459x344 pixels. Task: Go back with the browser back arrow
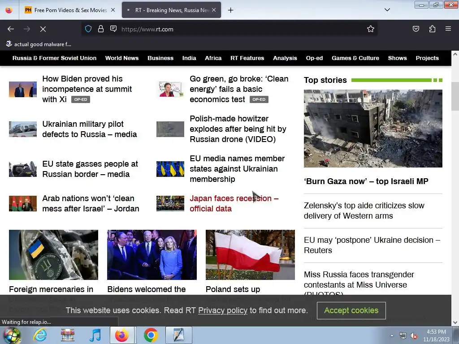(11, 29)
